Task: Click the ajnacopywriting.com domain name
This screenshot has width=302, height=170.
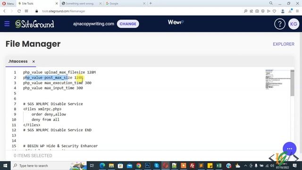Action: (93, 24)
